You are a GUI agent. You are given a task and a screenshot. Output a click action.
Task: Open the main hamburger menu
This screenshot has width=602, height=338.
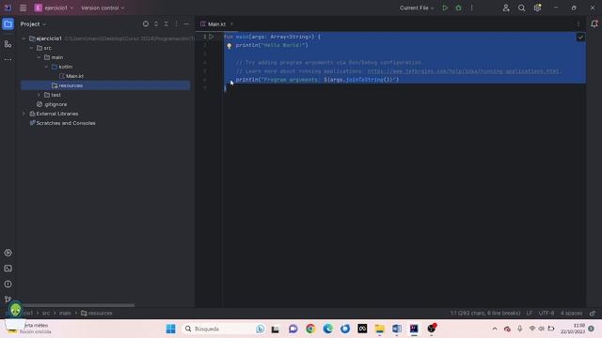coord(23,8)
